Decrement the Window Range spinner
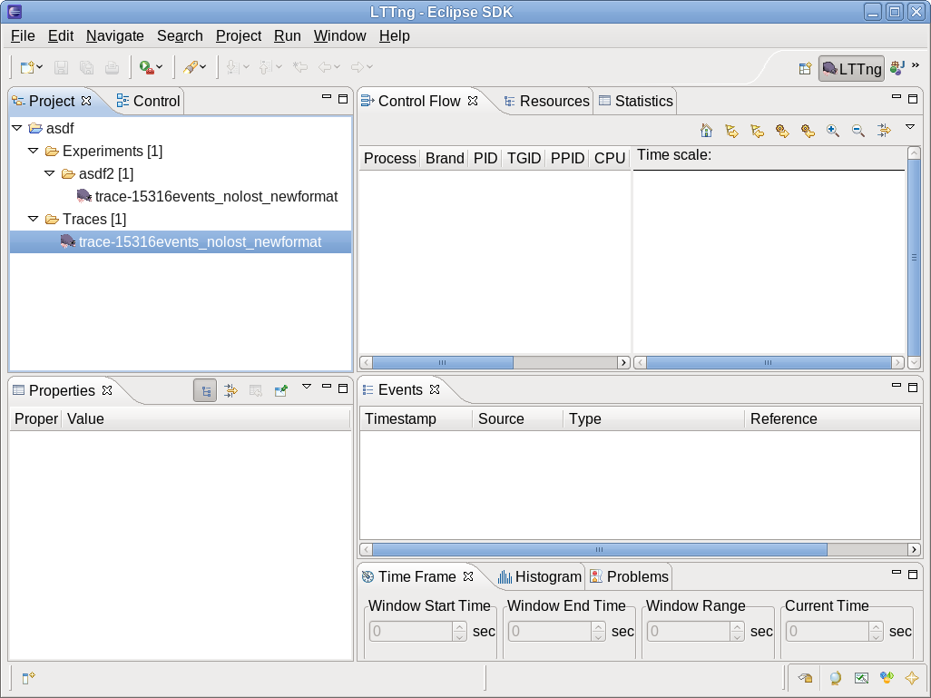Image resolution: width=931 pixels, height=698 pixels. click(x=737, y=636)
